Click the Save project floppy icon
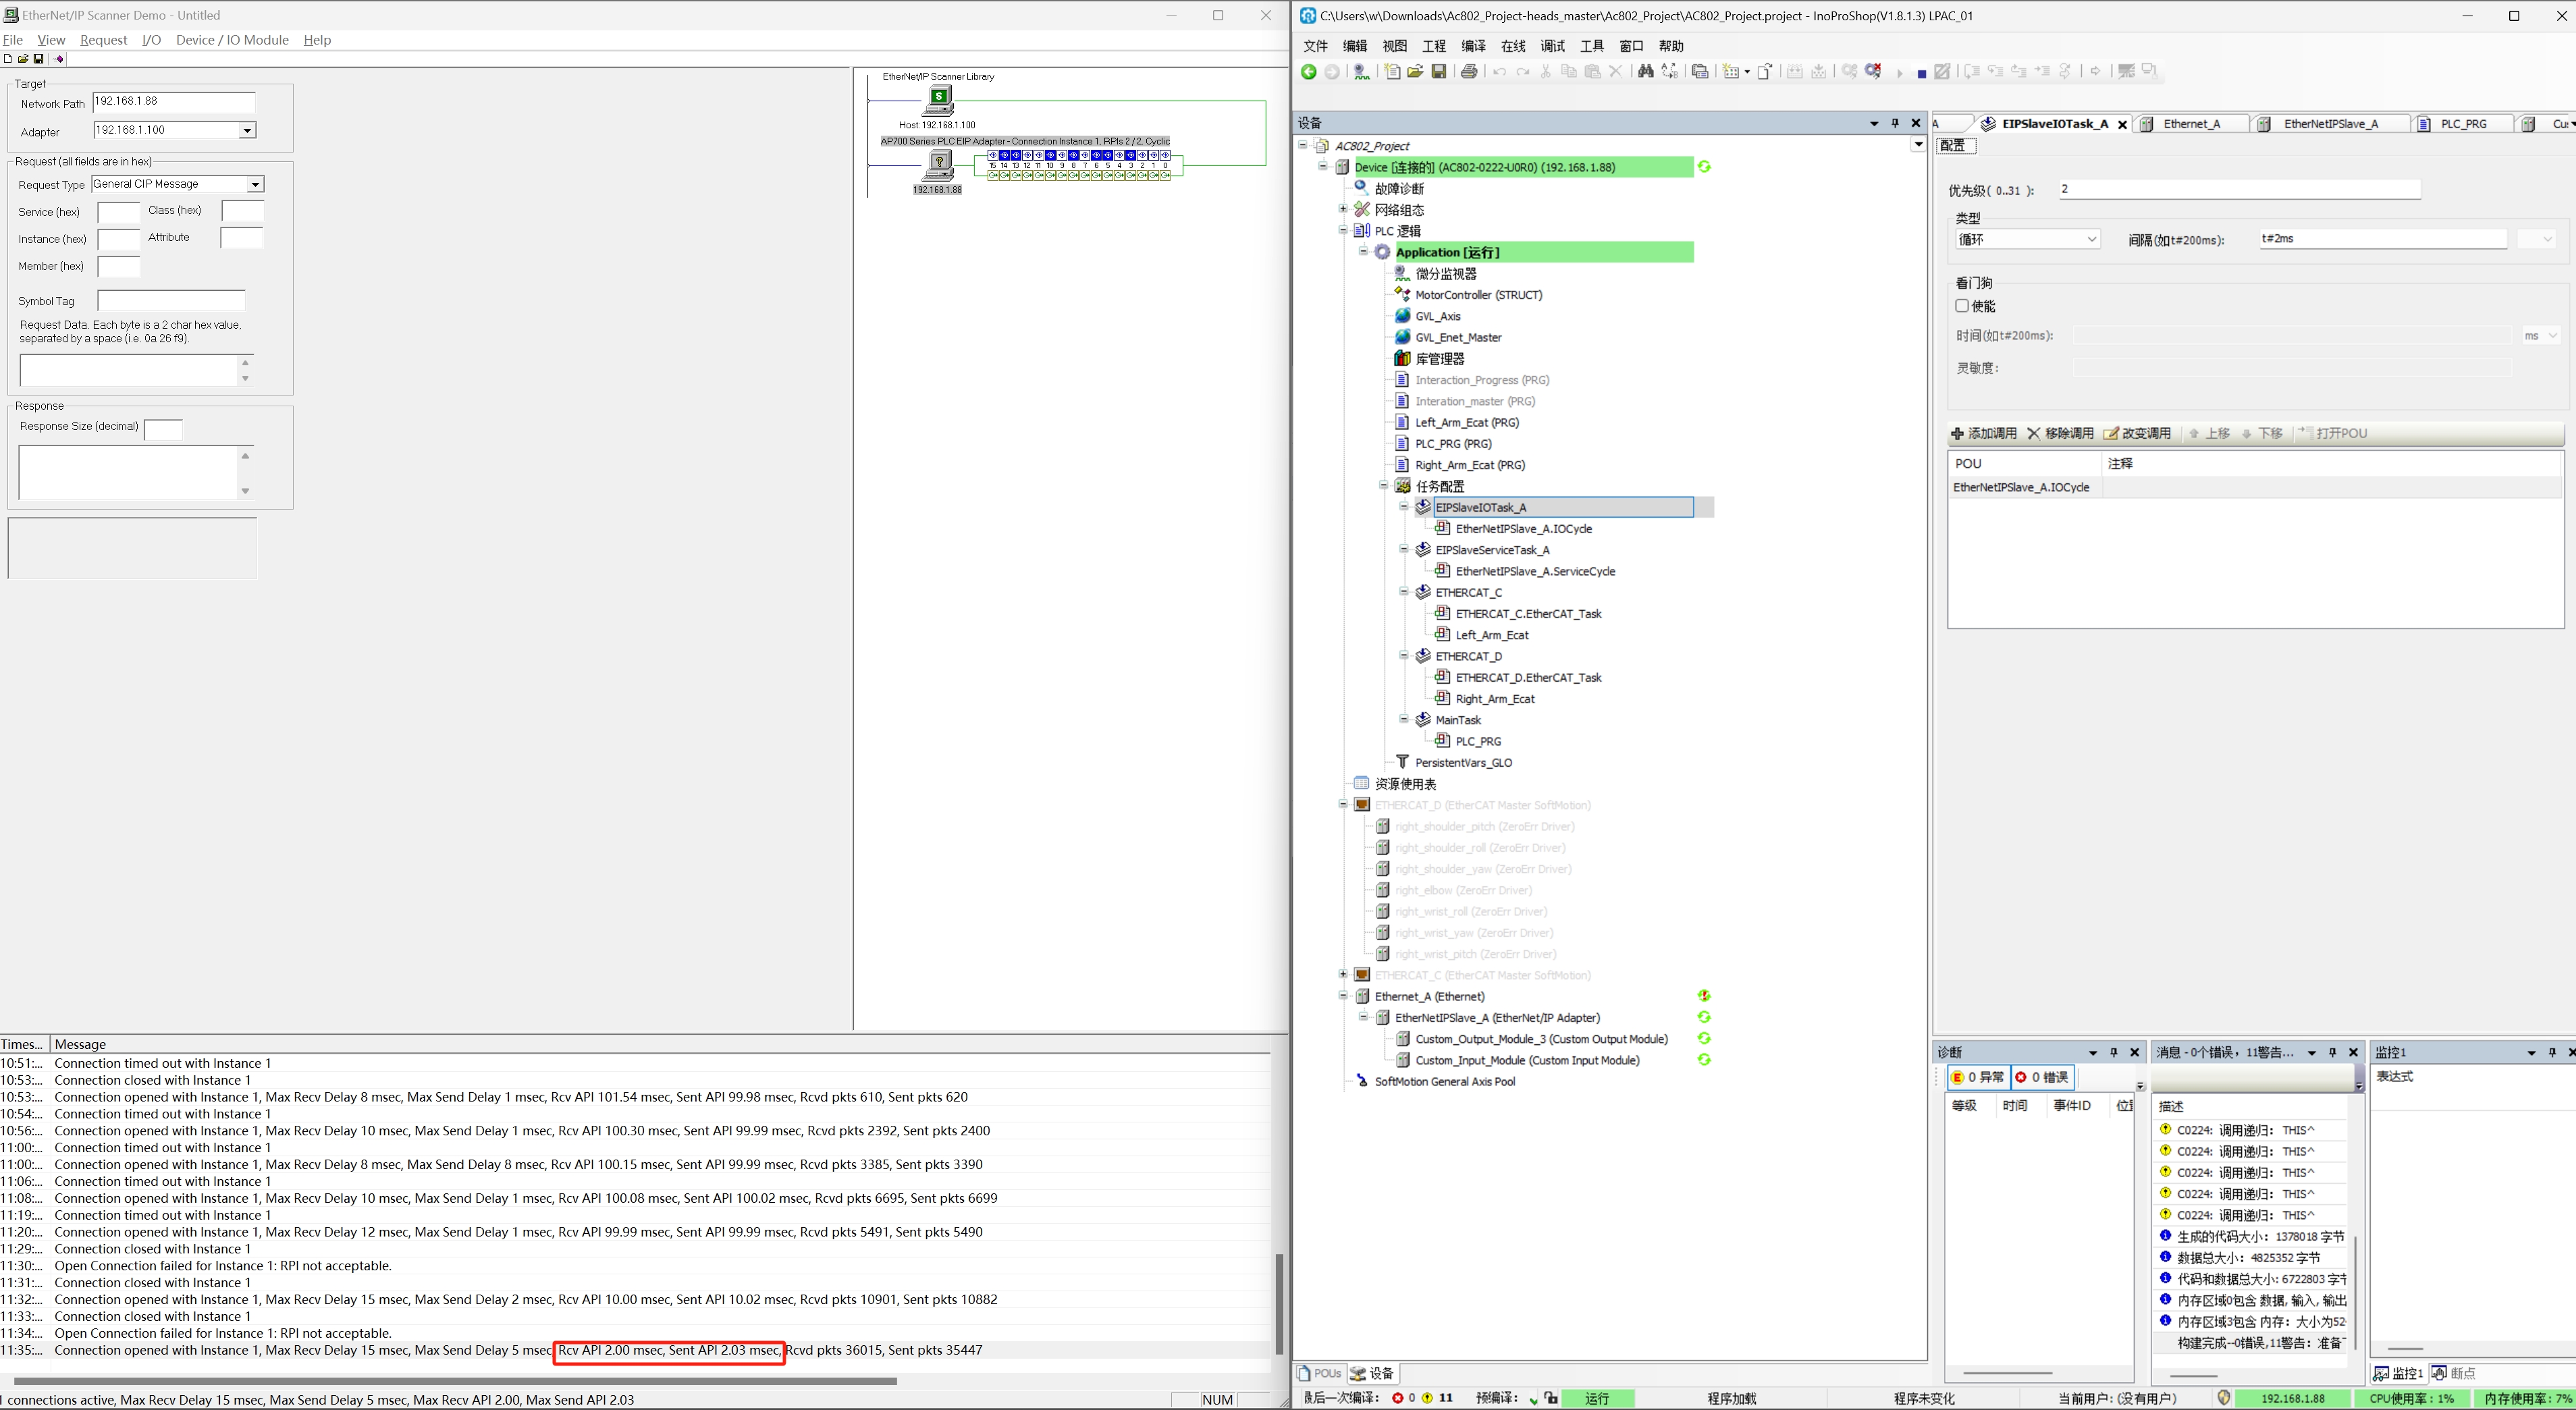 1439,72
